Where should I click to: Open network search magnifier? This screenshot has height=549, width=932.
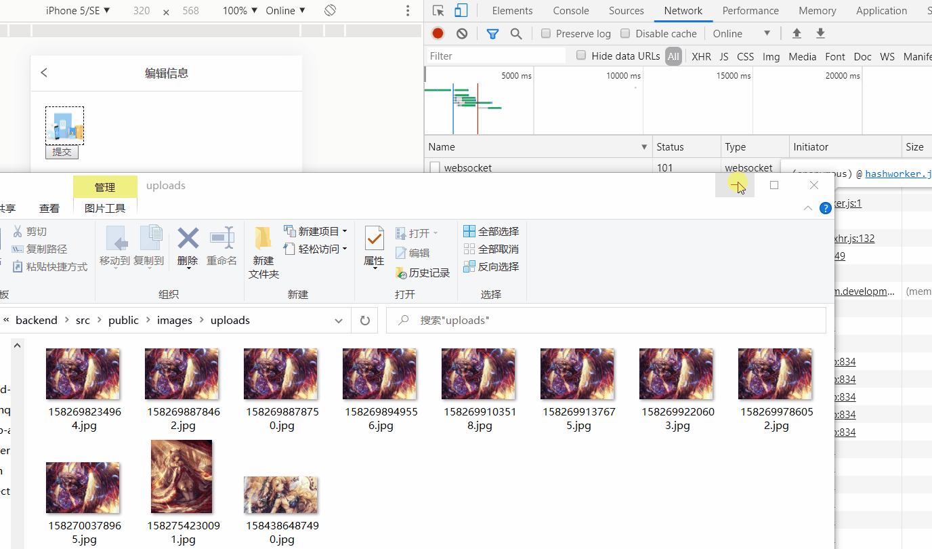(x=516, y=34)
